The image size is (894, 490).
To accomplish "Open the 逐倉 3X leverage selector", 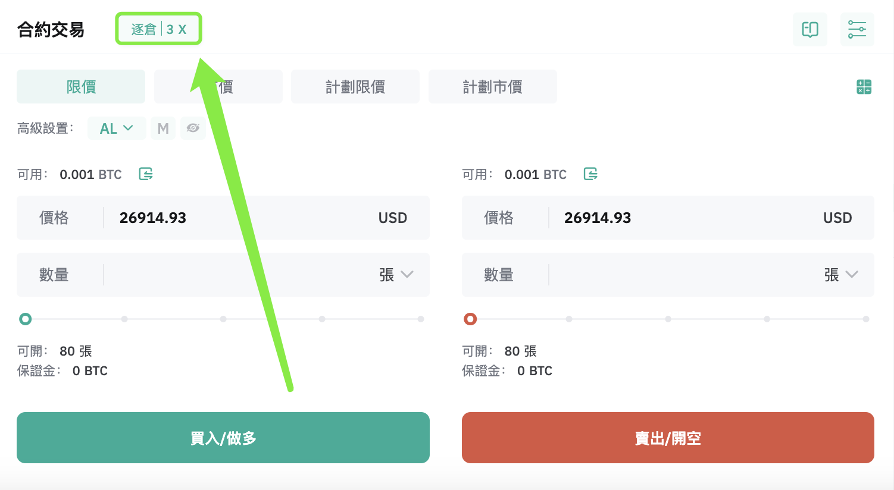I will 159,29.
